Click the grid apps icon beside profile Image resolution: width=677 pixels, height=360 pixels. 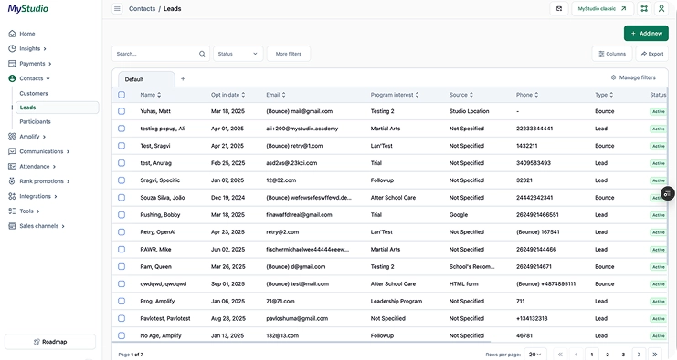click(x=644, y=8)
